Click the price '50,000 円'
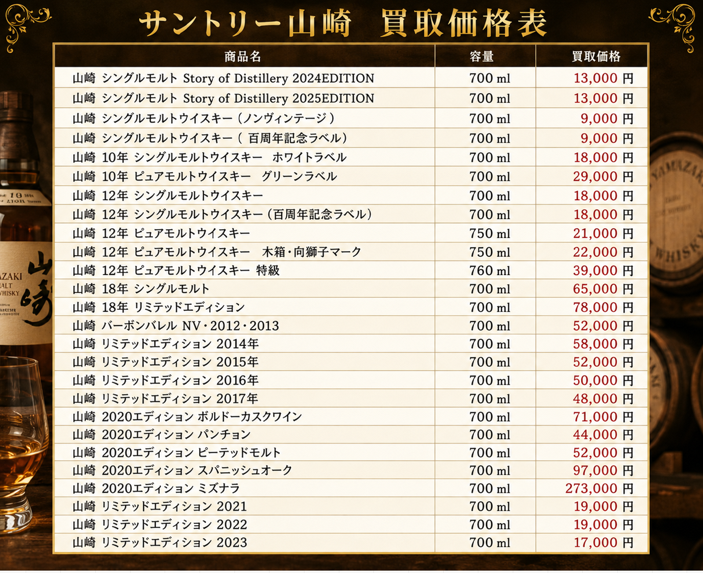Image resolution: width=703 pixels, height=573 pixels. tap(603, 380)
